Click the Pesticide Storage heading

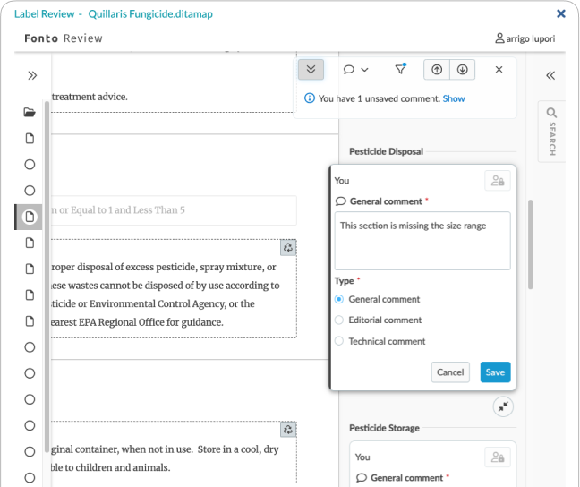point(384,428)
